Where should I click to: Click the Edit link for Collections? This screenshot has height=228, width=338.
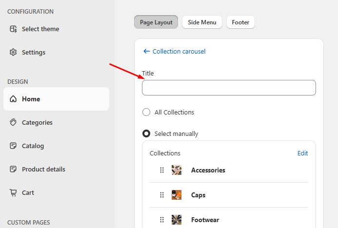click(x=303, y=153)
